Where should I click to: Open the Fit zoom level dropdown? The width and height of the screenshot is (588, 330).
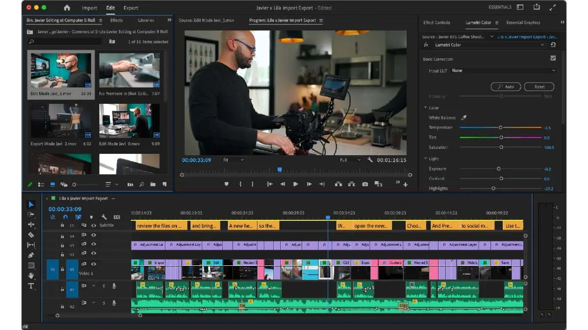pyautogui.click(x=233, y=160)
